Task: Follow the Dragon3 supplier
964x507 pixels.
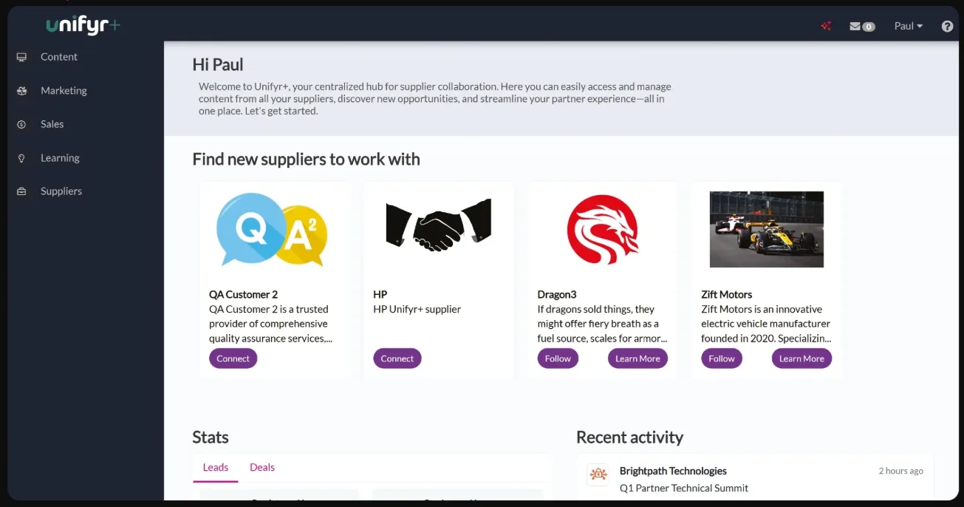Action: pos(558,358)
